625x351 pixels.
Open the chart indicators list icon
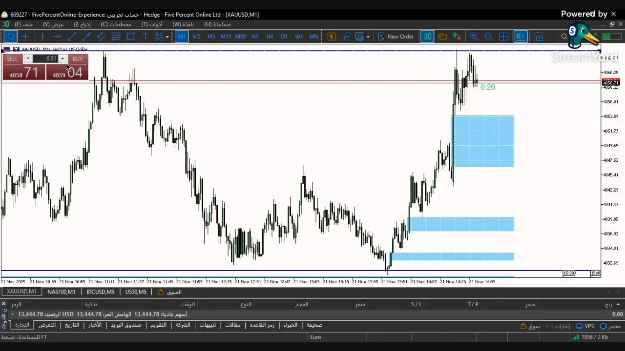tap(360, 37)
